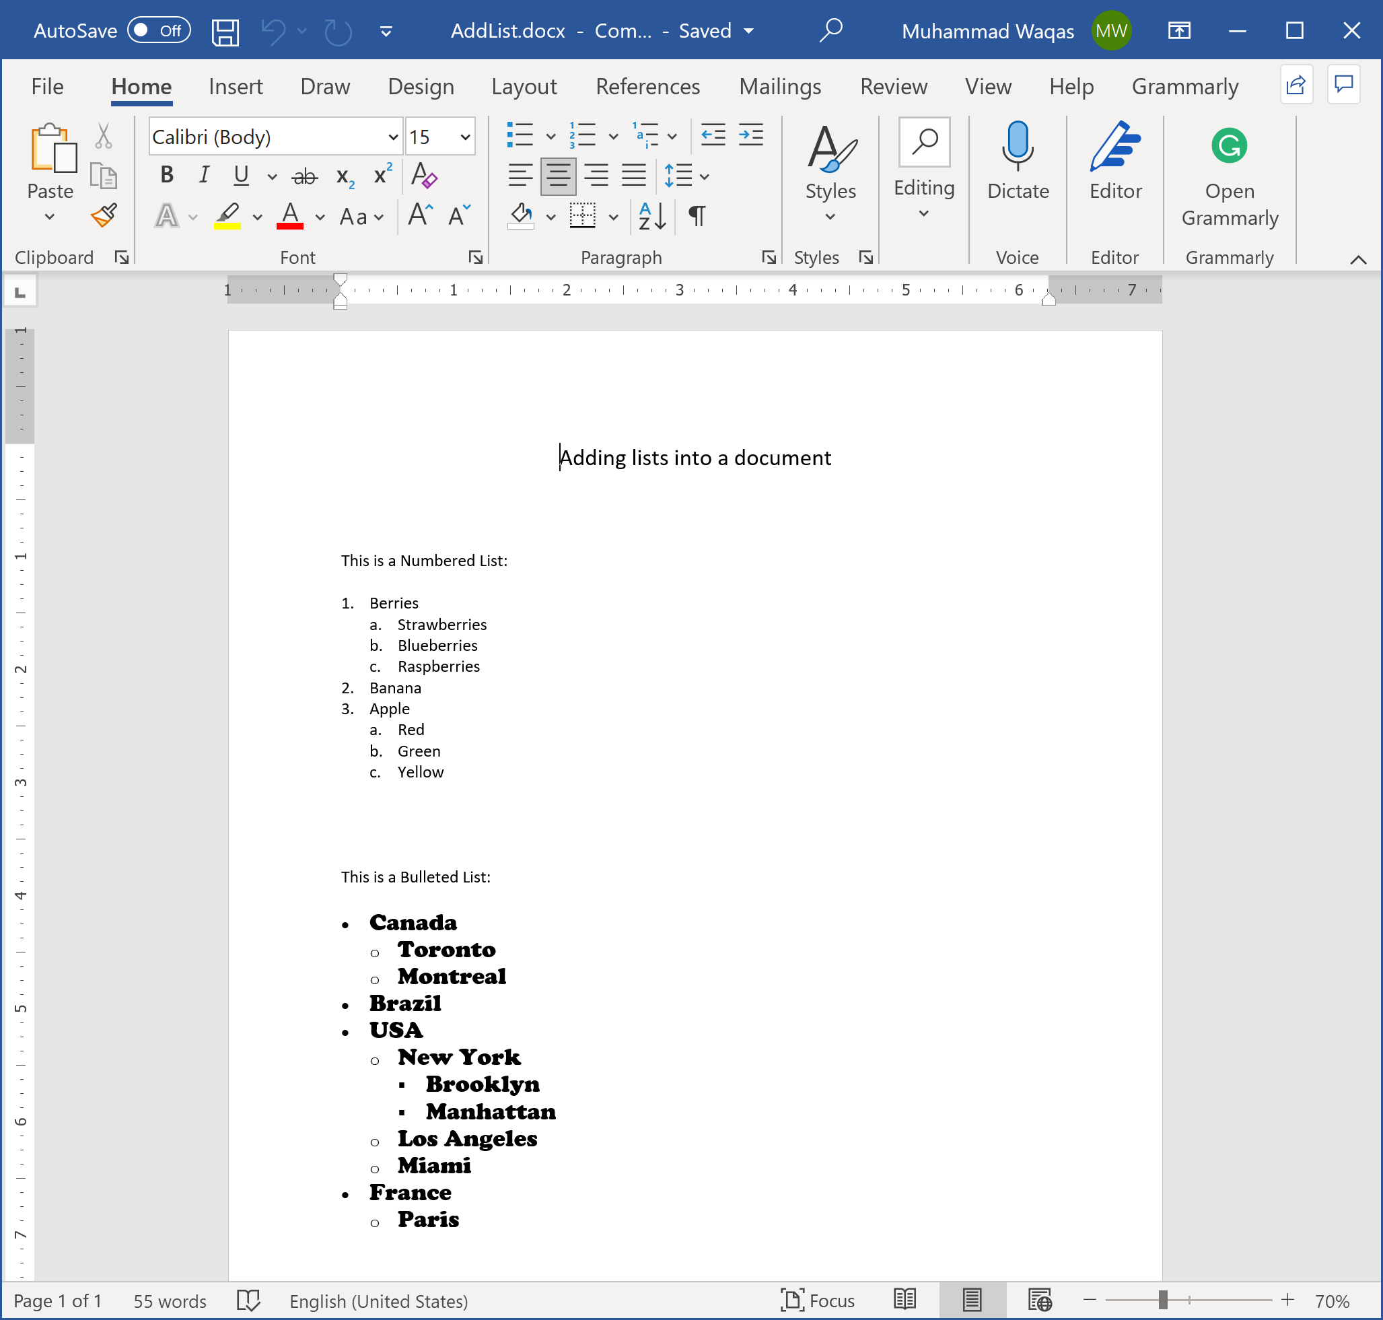The image size is (1383, 1320).
Task: Click the Dictate microphone icon
Action: (1017, 146)
